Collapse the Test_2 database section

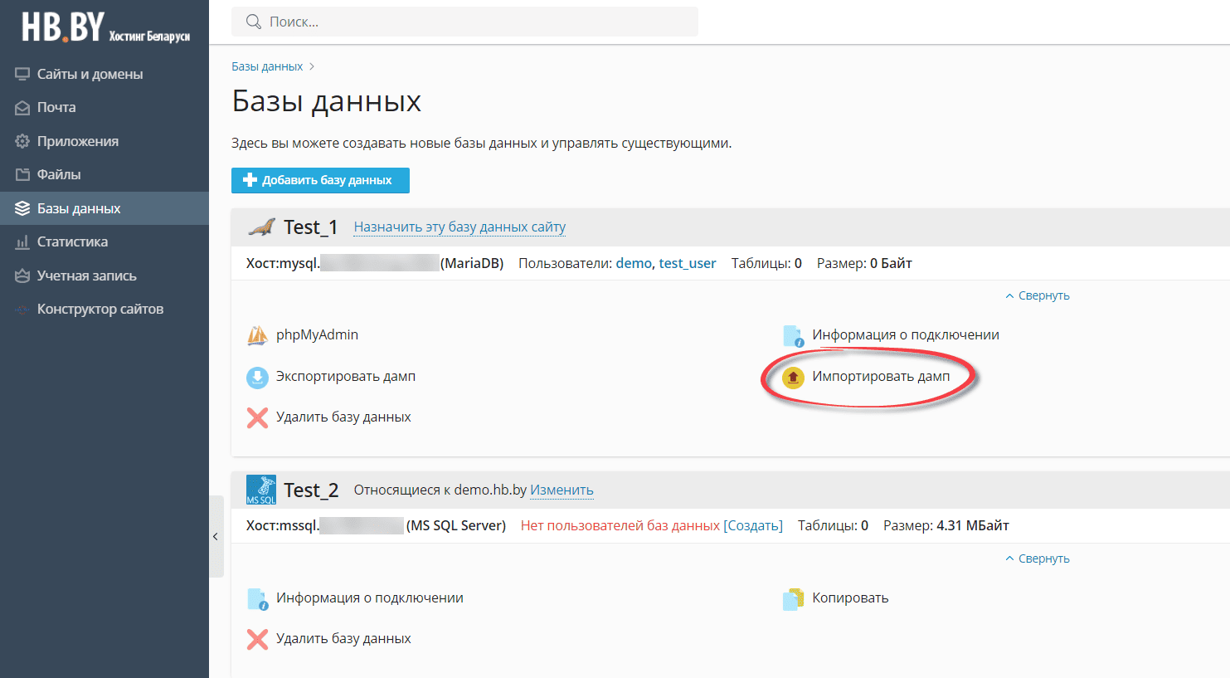pos(1037,558)
